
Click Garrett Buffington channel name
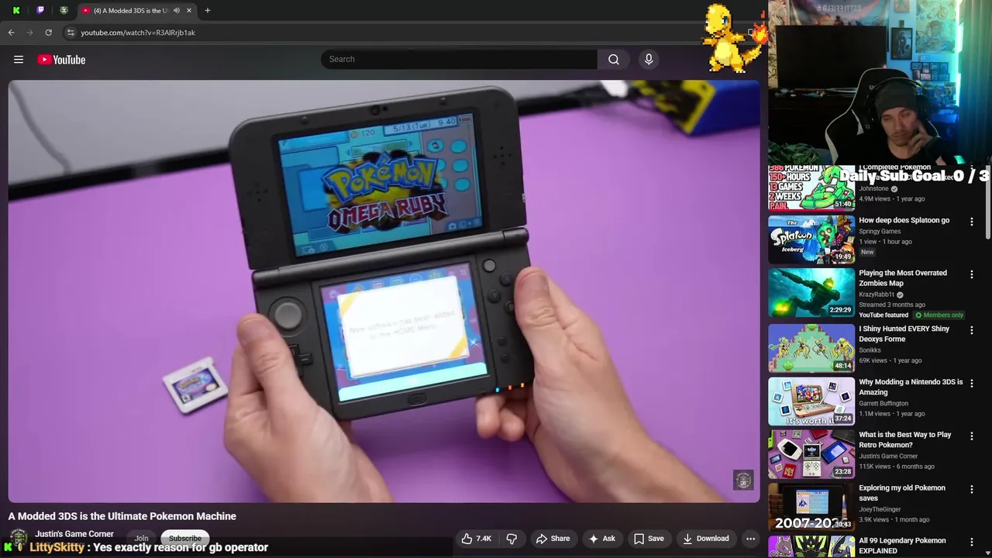point(883,404)
